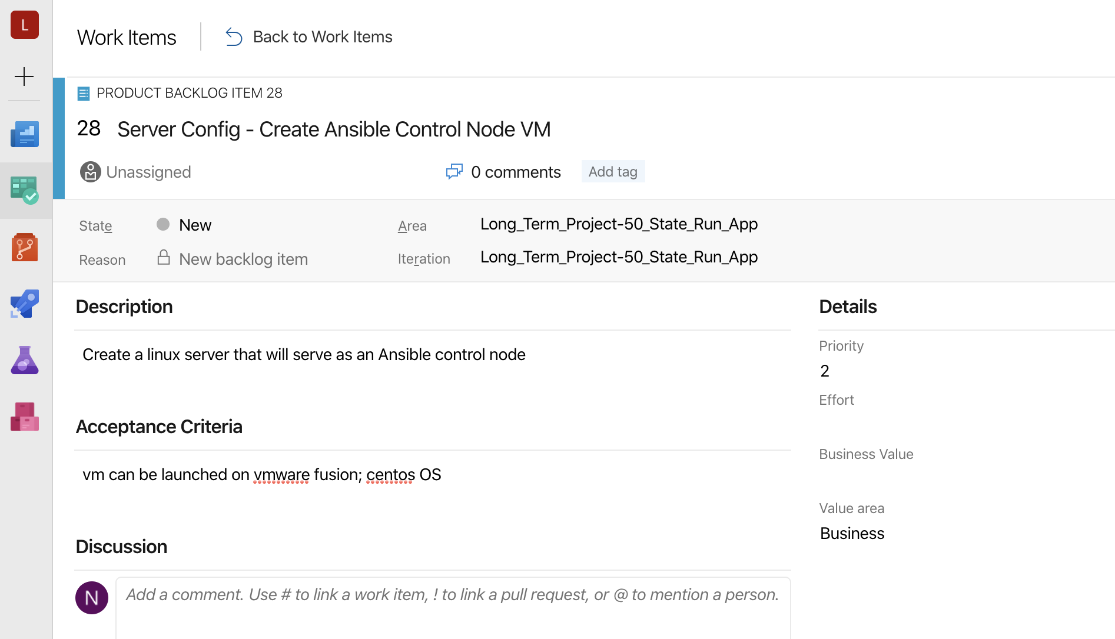The width and height of the screenshot is (1115, 639).
Task: Edit the work item title field
Action: (x=334, y=129)
